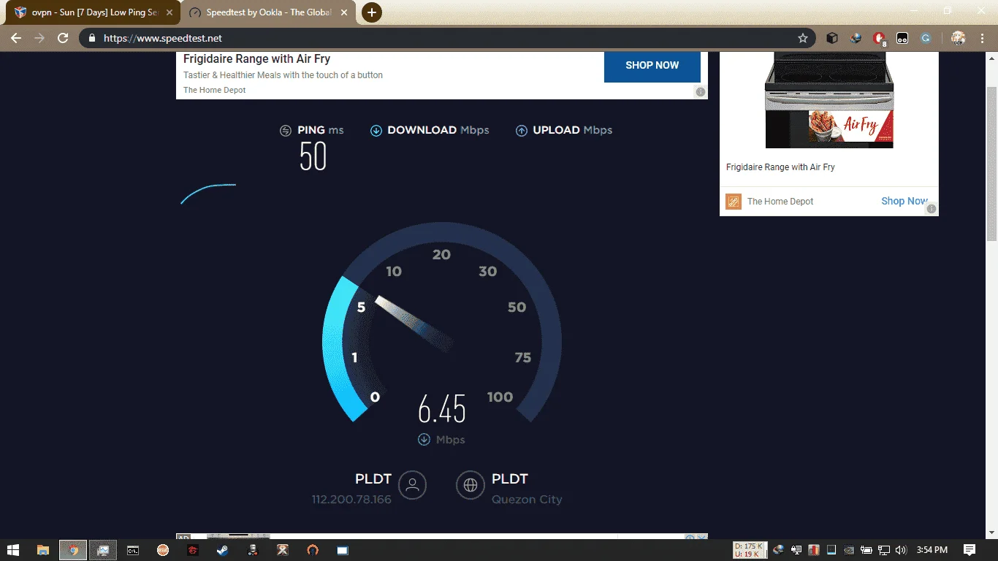This screenshot has width=998, height=561.
Task: Click SHOP NOW in the Frigidaire banner
Action: [652, 65]
